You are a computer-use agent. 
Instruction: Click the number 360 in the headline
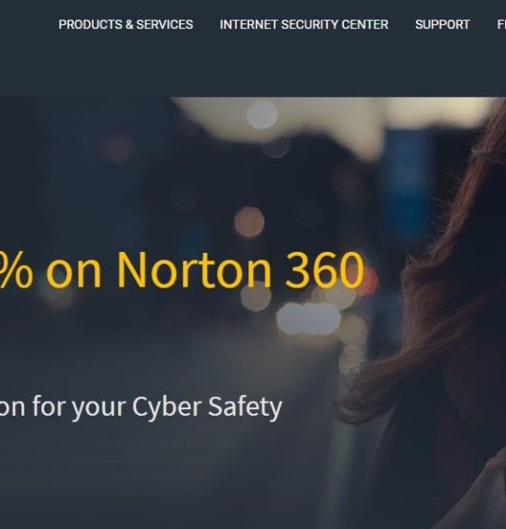click(324, 271)
